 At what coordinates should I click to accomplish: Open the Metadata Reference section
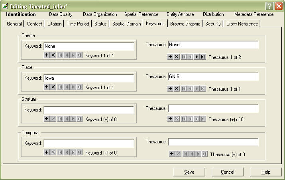coord(254,14)
